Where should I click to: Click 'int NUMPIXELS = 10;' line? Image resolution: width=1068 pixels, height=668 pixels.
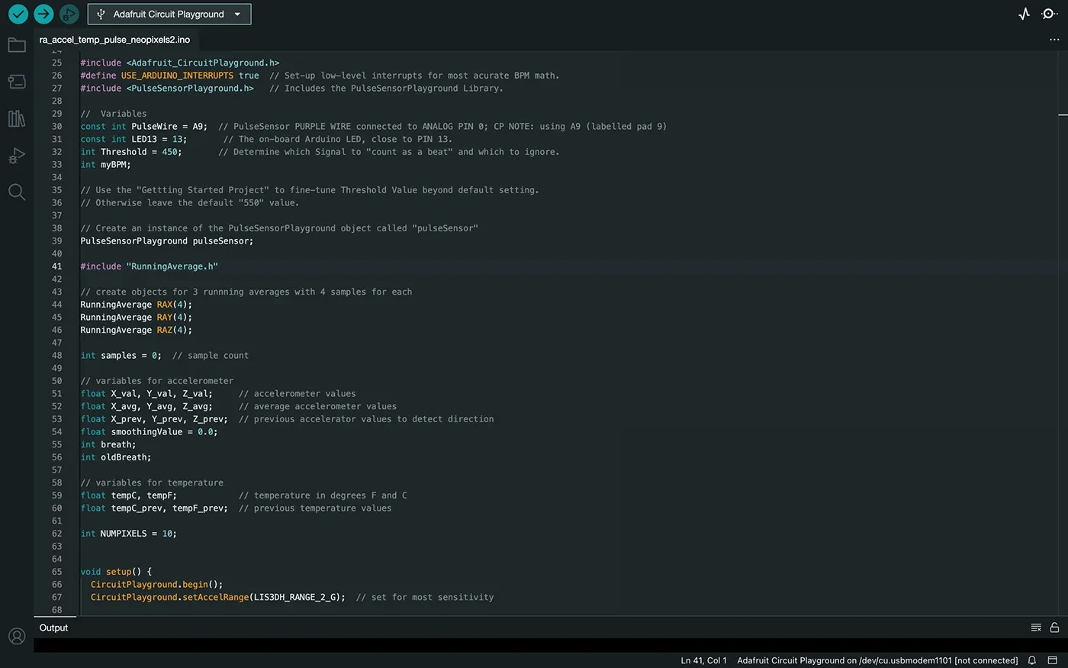pos(128,534)
